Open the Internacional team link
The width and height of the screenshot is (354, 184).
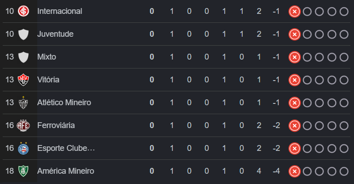[x=60, y=11]
